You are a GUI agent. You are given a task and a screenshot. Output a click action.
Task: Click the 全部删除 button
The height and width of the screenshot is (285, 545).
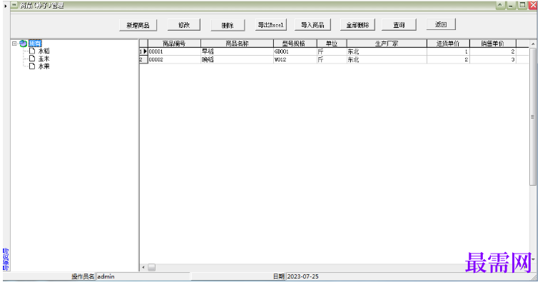click(x=357, y=25)
